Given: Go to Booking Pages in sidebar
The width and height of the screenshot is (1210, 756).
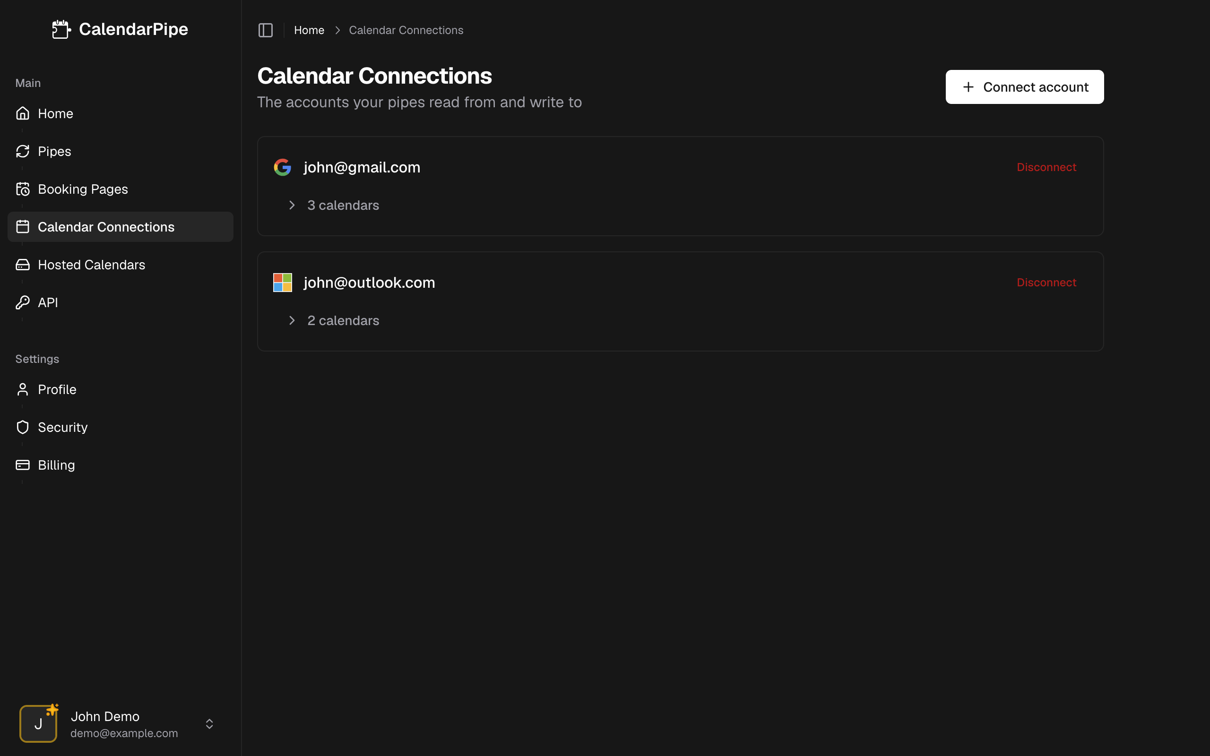Looking at the screenshot, I should 120,189.
